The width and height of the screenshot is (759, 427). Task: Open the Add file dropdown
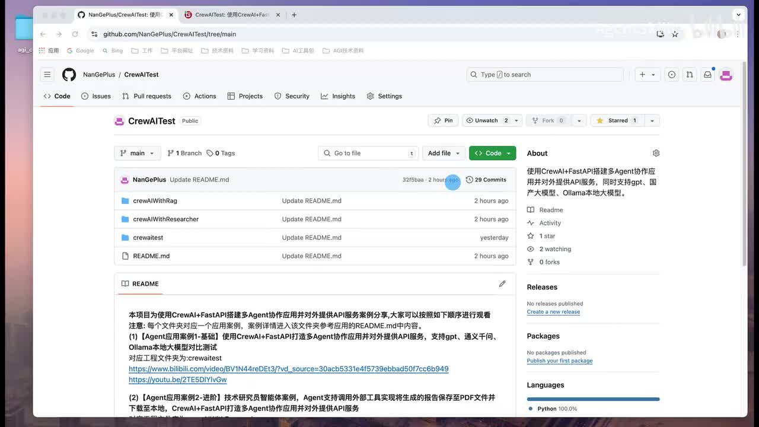[444, 153]
